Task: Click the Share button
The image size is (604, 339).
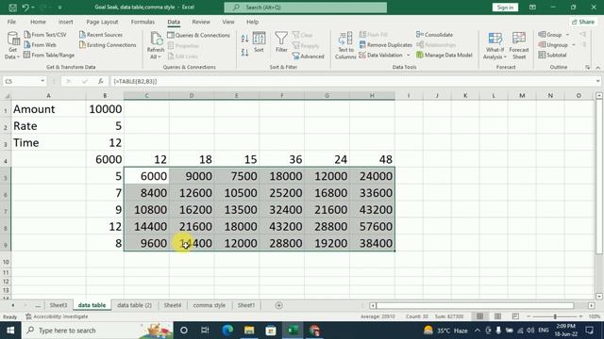Action: point(583,22)
